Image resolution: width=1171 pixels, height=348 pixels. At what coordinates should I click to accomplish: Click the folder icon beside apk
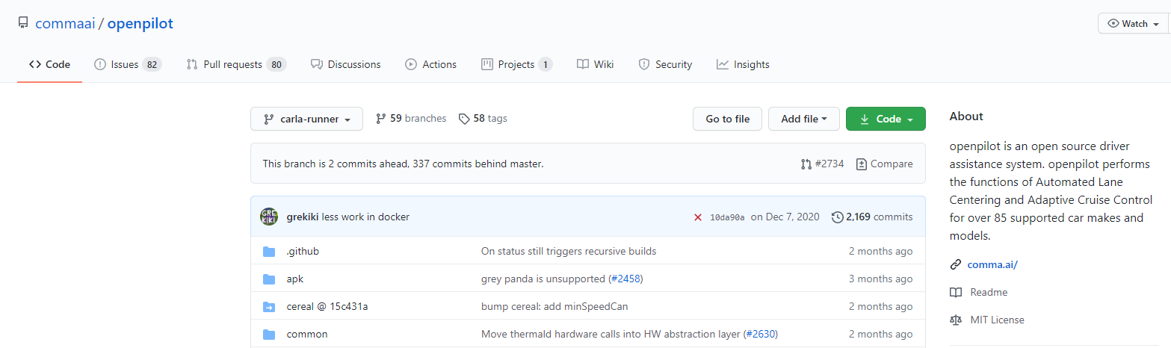(x=269, y=279)
